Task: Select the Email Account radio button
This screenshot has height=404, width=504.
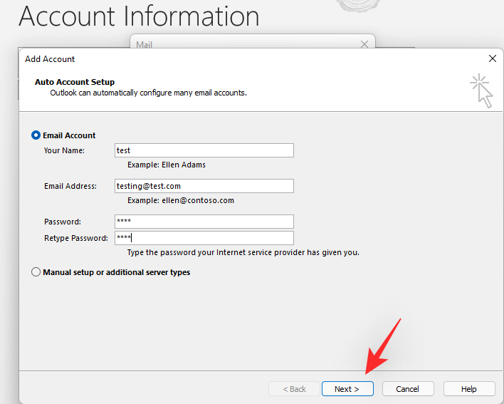Action: coord(36,135)
